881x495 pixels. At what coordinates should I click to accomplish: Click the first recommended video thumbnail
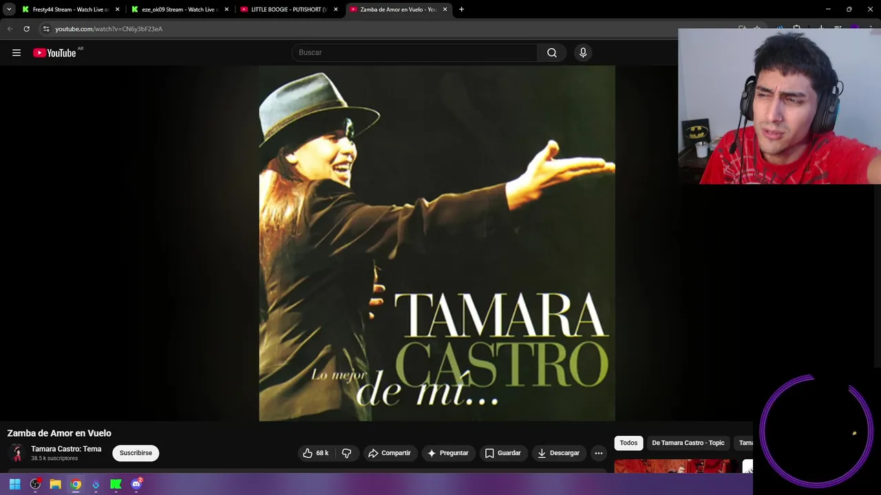click(x=672, y=467)
